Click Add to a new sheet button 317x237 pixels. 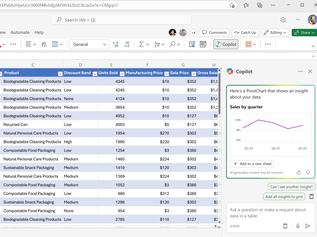(x=252, y=164)
